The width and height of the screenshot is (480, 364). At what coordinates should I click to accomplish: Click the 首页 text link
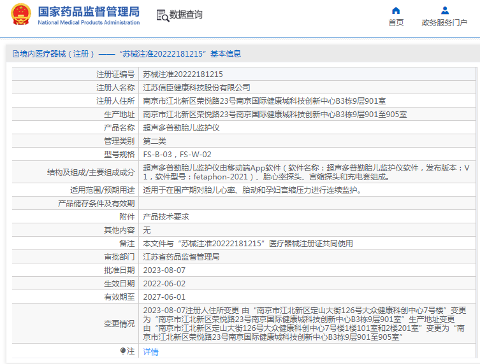(x=396, y=23)
